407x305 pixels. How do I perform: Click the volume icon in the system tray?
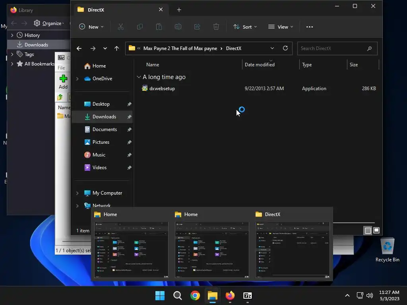tap(370, 295)
